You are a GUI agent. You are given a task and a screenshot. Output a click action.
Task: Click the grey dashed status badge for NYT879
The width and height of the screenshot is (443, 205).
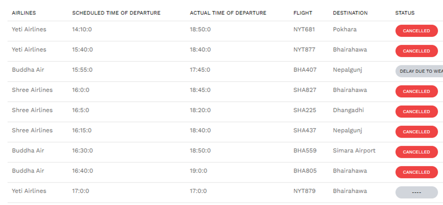416,192
